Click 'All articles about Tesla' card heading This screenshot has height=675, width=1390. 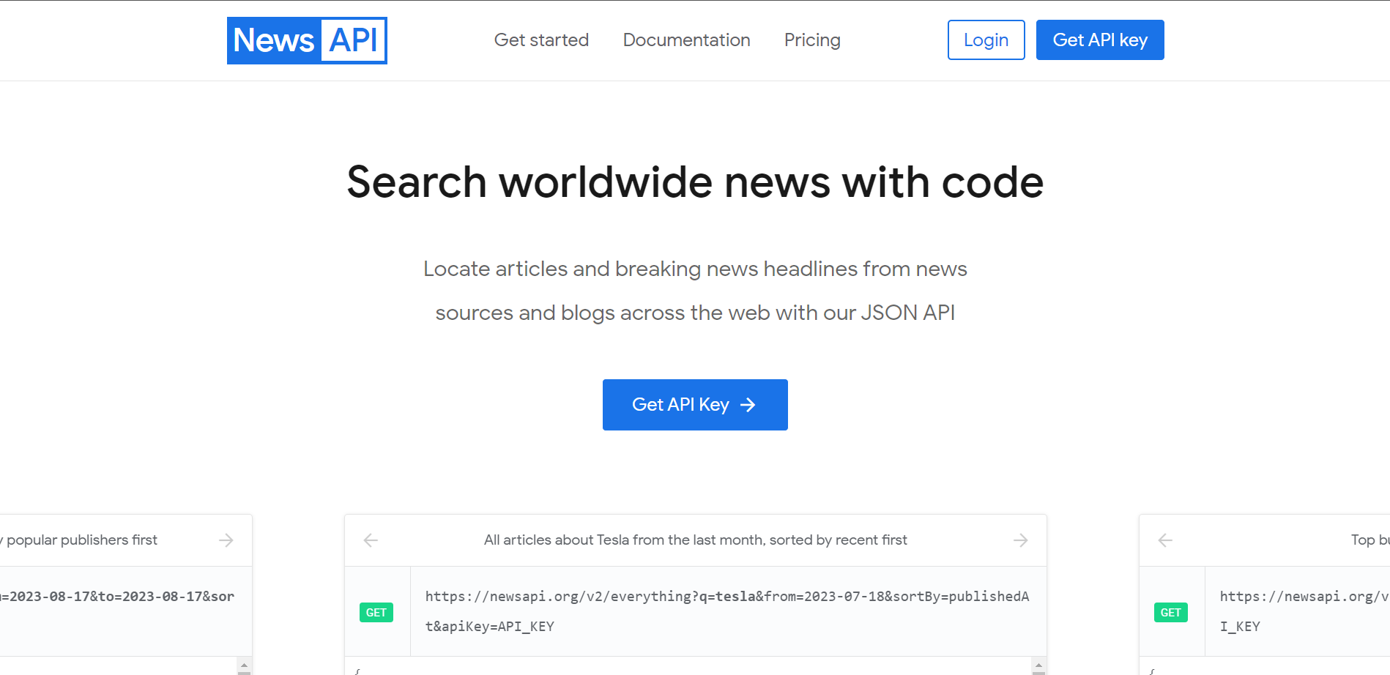695,540
